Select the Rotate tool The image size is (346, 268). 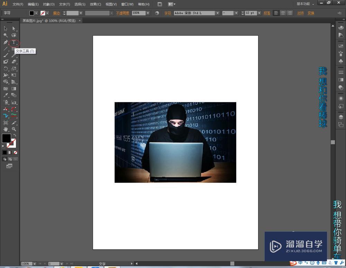pos(6,68)
